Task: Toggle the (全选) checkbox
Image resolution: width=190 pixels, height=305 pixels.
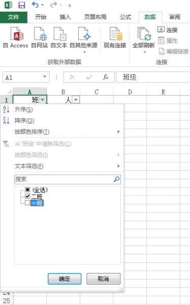Action: tap(27, 190)
